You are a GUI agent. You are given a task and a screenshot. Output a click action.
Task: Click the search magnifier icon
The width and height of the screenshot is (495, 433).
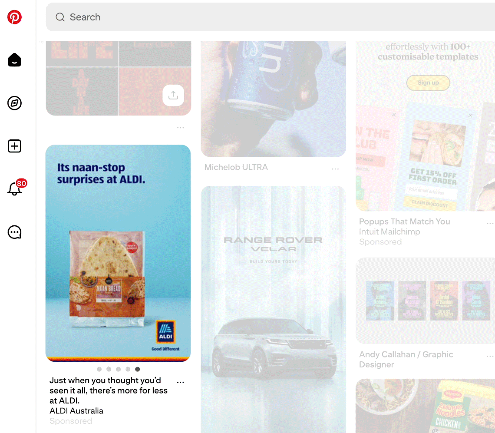60,17
